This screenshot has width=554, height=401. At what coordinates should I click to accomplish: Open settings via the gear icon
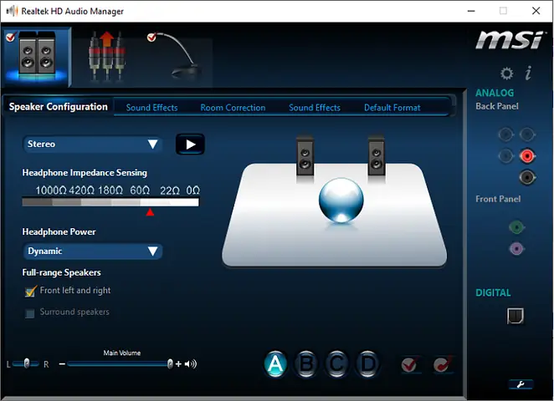point(506,74)
